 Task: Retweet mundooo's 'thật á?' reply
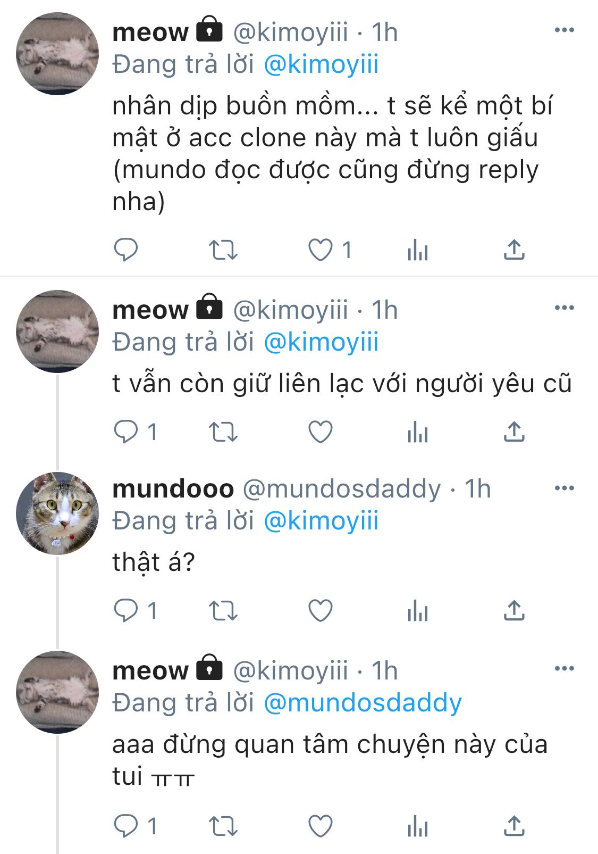tap(223, 610)
